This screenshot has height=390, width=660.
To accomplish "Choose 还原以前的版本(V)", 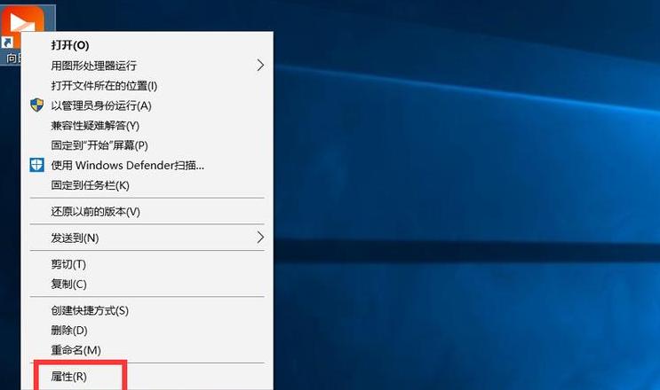I will click(x=96, y=212).
